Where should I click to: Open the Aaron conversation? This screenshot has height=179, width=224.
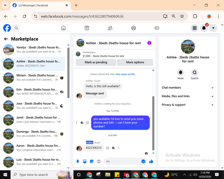click(33, 148)
